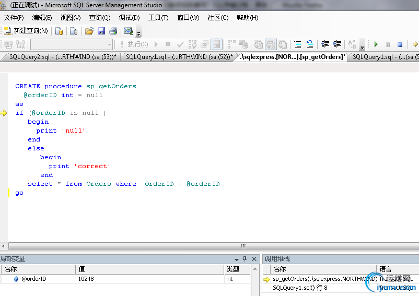Click the value cell 10248
Viewport: 419px width, 296px height.
pyautogui.click(x=86, y=279)
